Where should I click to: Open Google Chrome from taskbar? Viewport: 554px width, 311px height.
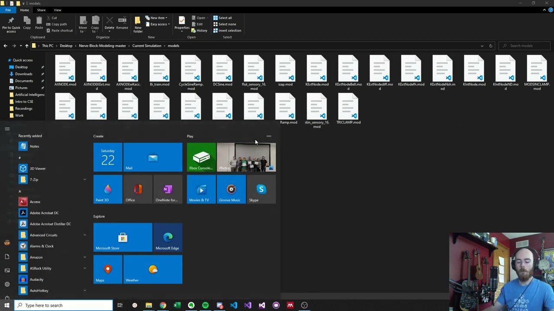(163, 305)
